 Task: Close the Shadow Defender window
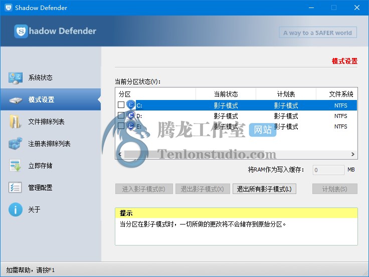[357, 7]
